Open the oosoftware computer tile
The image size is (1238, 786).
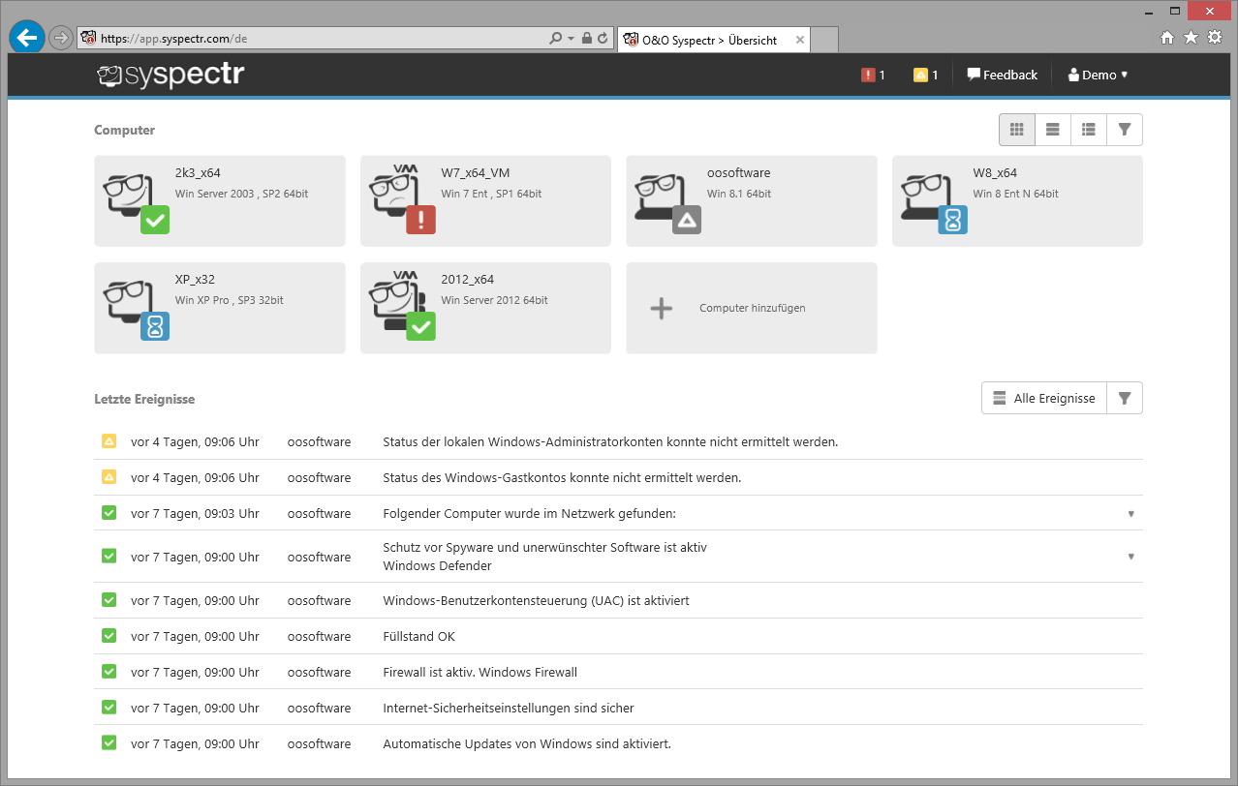[x=752, y=201]
